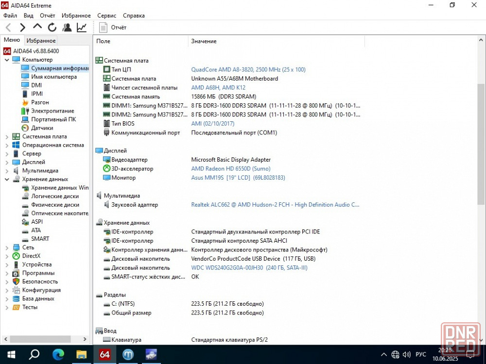This screenshot has width=486, height=364.
Task: Select the Тесты tree icon
Action: point(16,307)
